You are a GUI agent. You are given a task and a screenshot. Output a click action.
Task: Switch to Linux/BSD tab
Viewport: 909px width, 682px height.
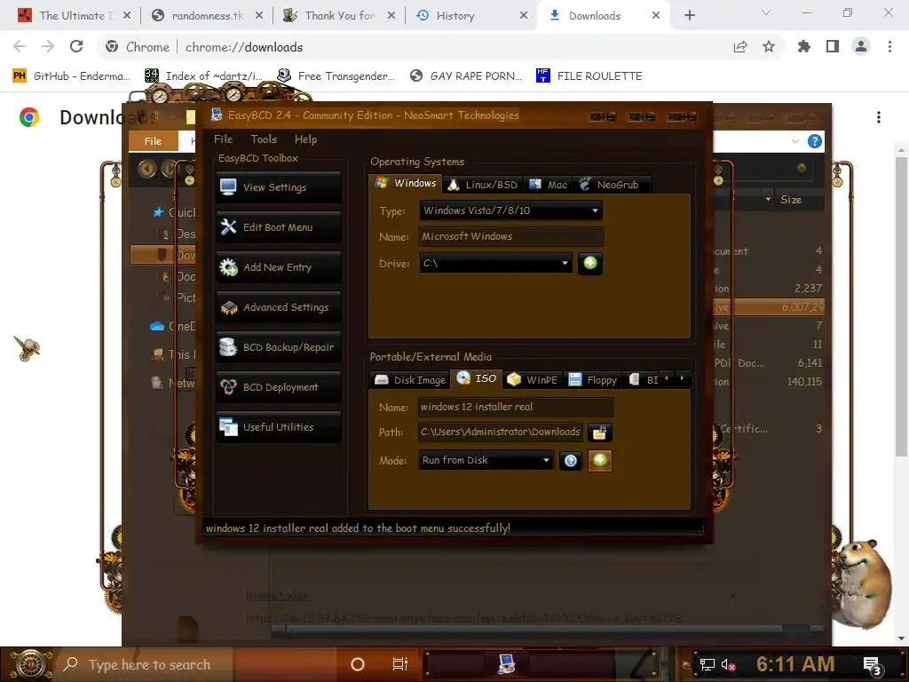tap(482, 185)
